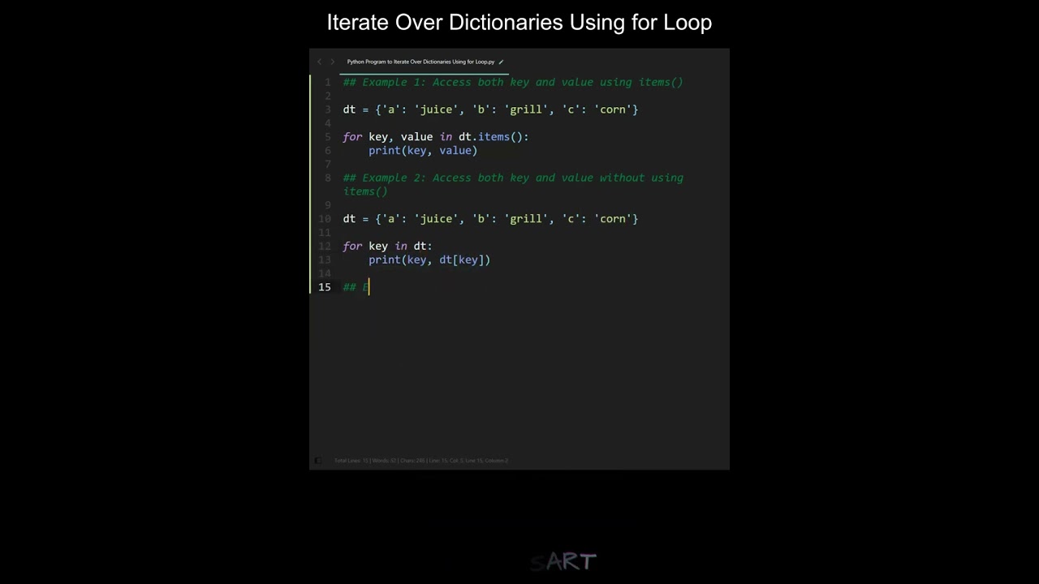
Task: Click line number 10 in the gutter
Action: pyautogui.click(x=325, y=219)
